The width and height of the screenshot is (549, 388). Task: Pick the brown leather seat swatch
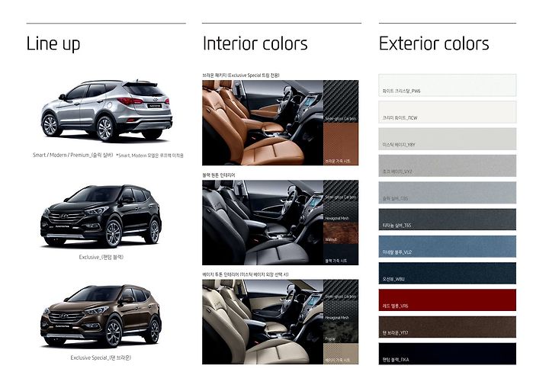(x=341, y=144)
